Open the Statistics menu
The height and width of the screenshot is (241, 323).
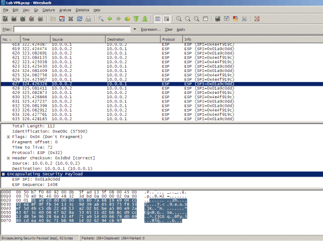[x=82, y=10]
